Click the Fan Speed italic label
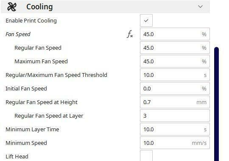Image resolution: width=229 pixels, height=161 pixels. click(x=18, y=34)
